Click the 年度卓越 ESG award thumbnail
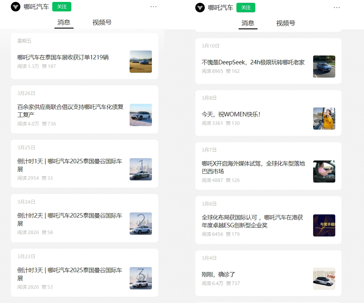This screenshot has height=303, width=364. coord(324,226)
